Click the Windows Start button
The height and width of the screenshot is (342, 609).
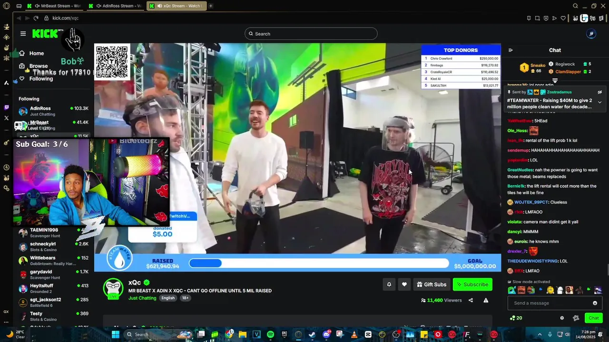pos(116,334)
